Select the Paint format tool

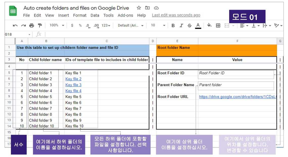40,25
